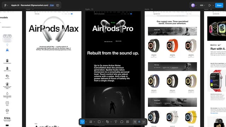This screenshot has height=127, width=226.
Task: Select the Nike watch faces image
Action: click(216, 29)
